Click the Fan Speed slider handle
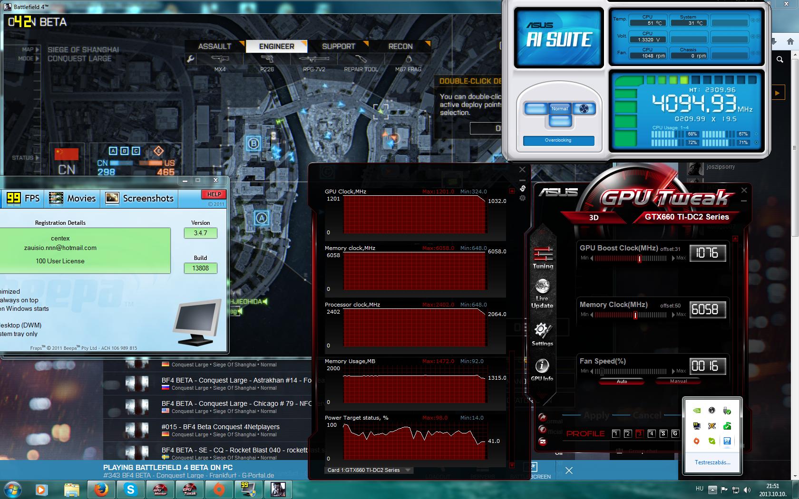 pyautogui.click(x=602, y=372)
